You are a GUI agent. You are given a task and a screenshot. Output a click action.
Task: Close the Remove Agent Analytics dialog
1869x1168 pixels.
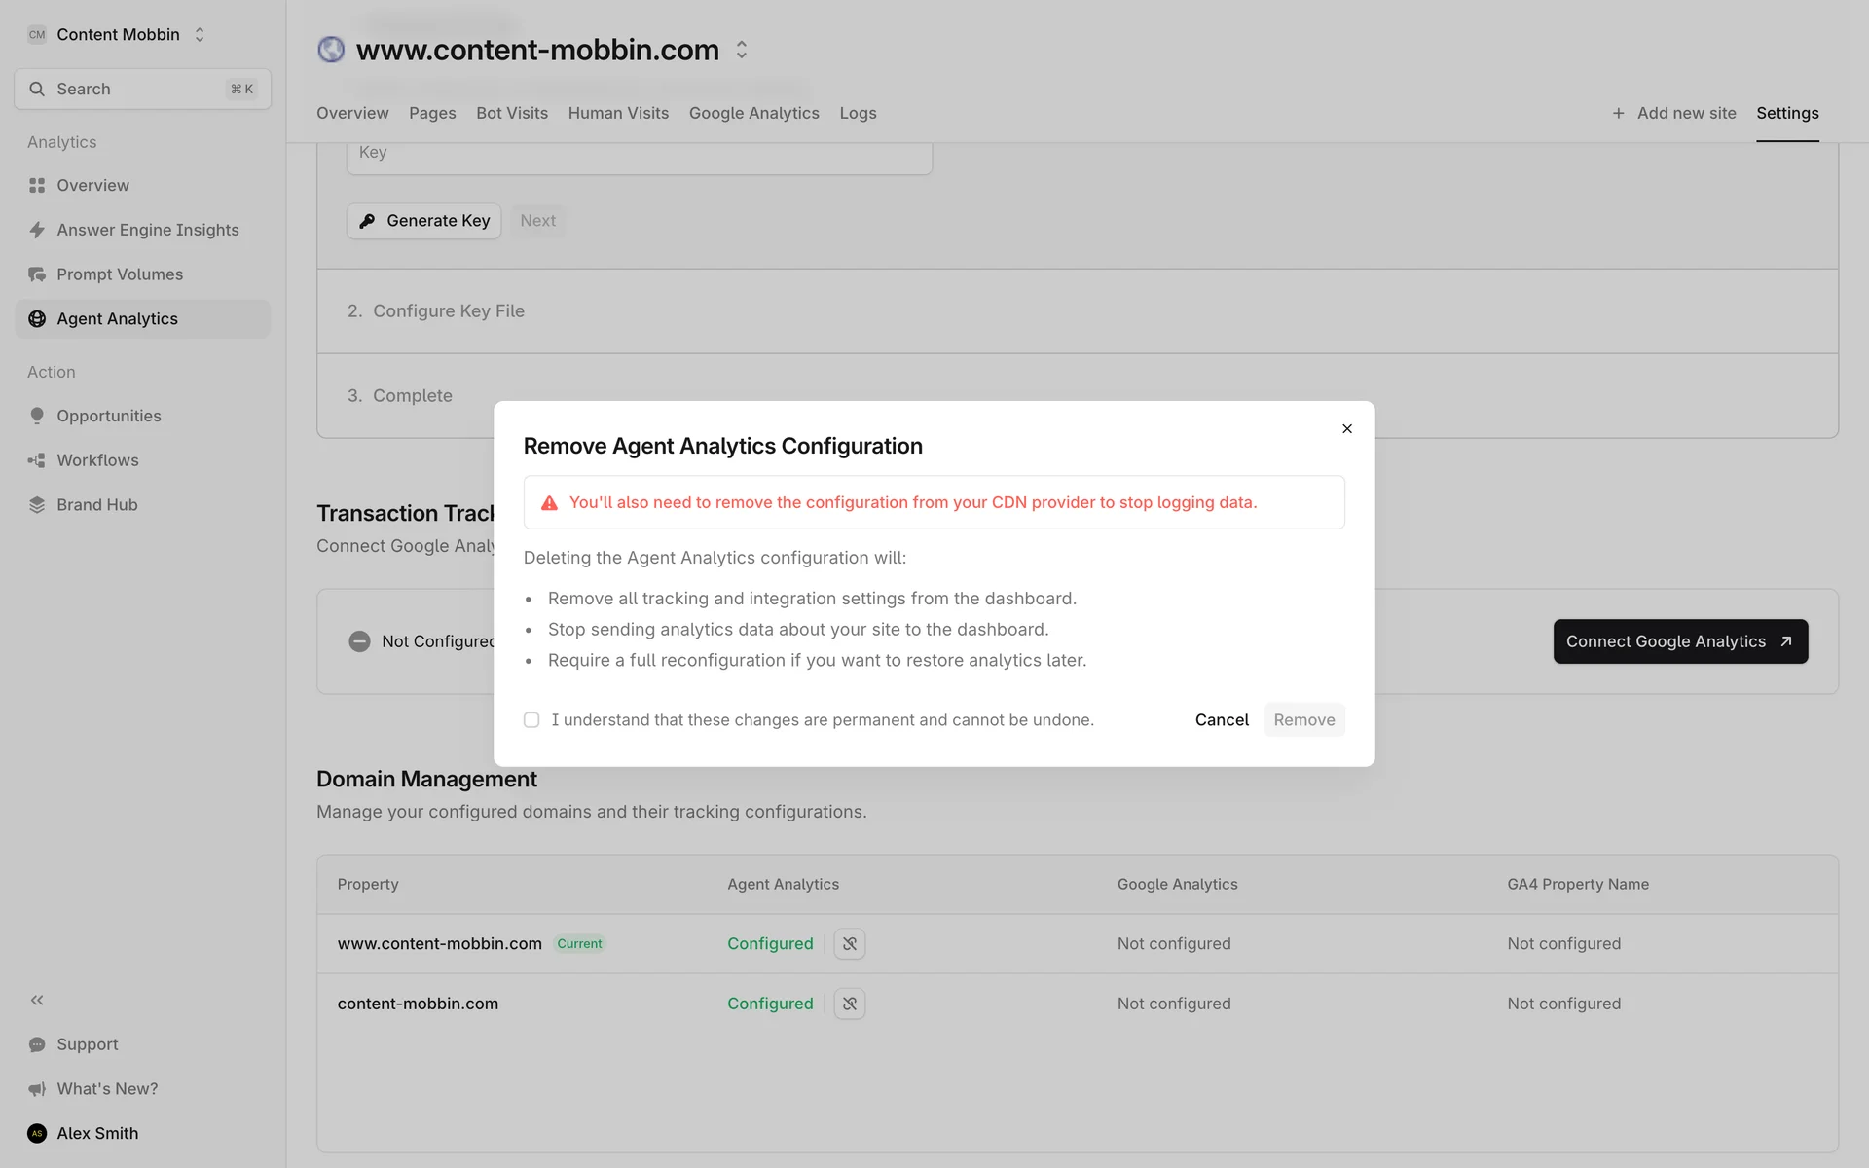(1347, 429)
